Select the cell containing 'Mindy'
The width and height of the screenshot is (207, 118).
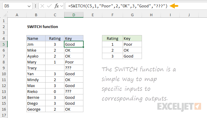tap(36, 80)
